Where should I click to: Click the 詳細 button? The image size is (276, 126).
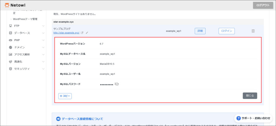200,31
